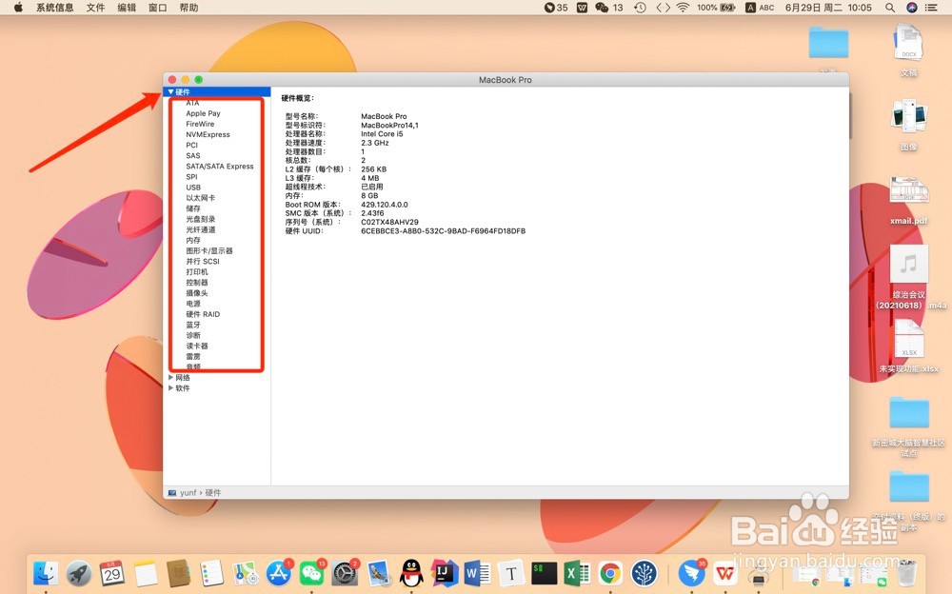Screen dimensions: 952x594
Task: Select USB in the hardware list
Action: point(193,188)
